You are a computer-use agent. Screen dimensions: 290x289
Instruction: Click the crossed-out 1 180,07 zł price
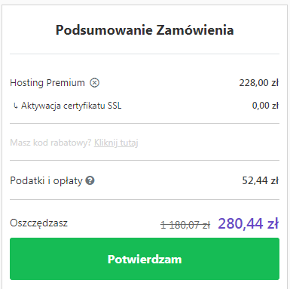[x=185, y=225]
